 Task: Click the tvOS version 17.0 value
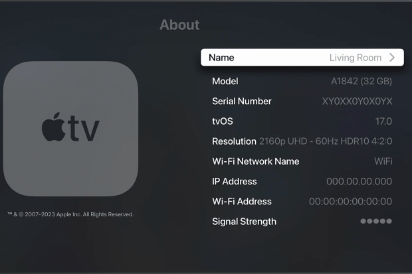click(x=383, y=121)
